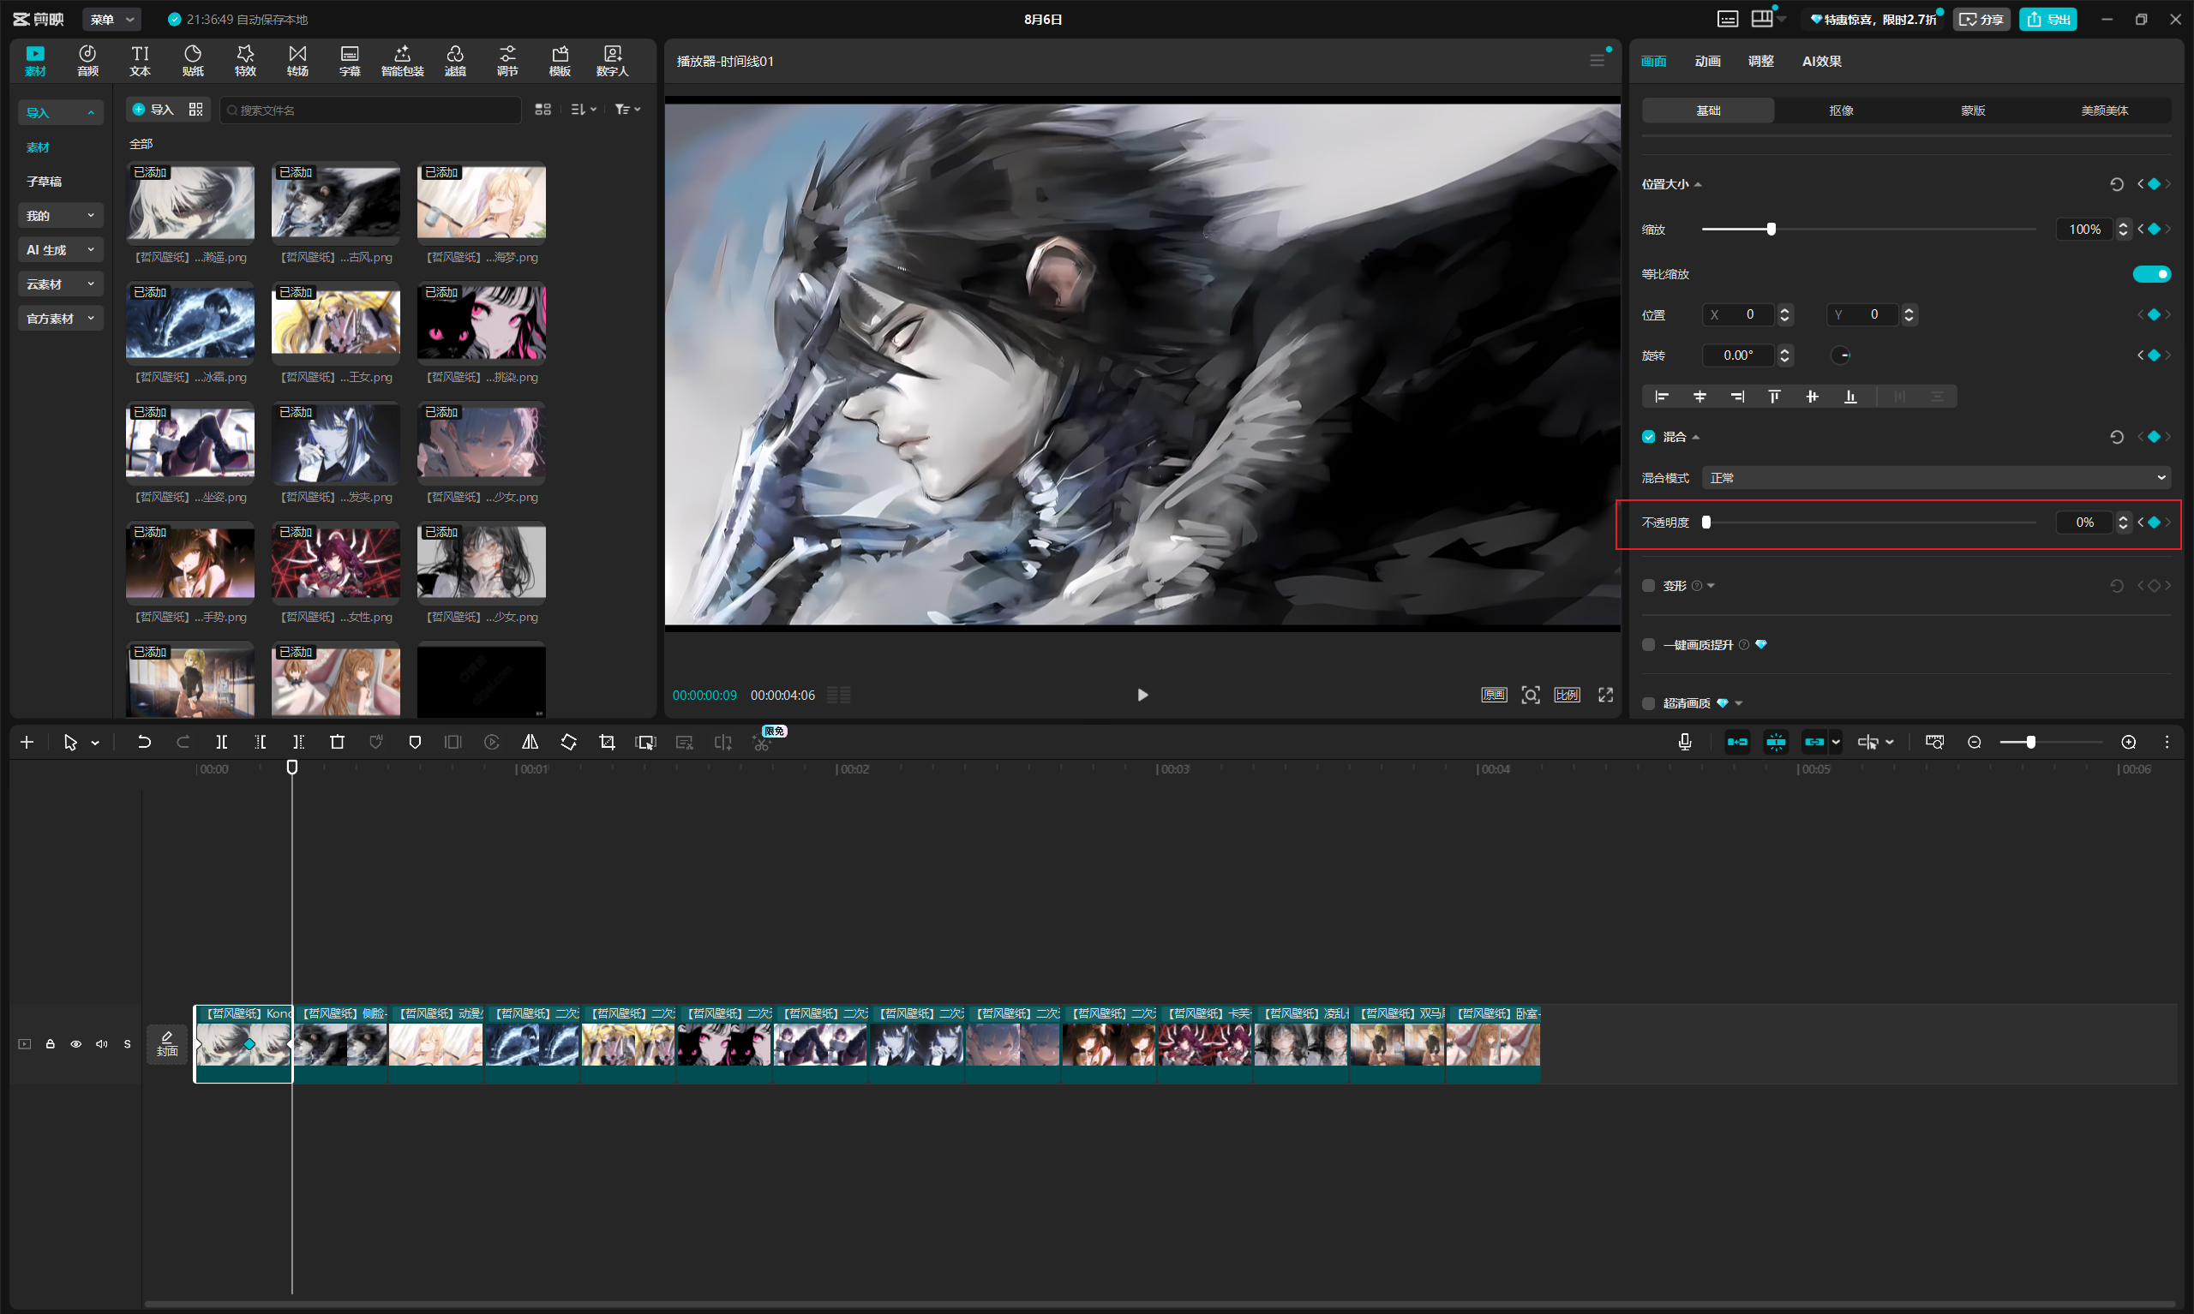Click the 缩放 scale slider handle

[x=1771, y=230]
